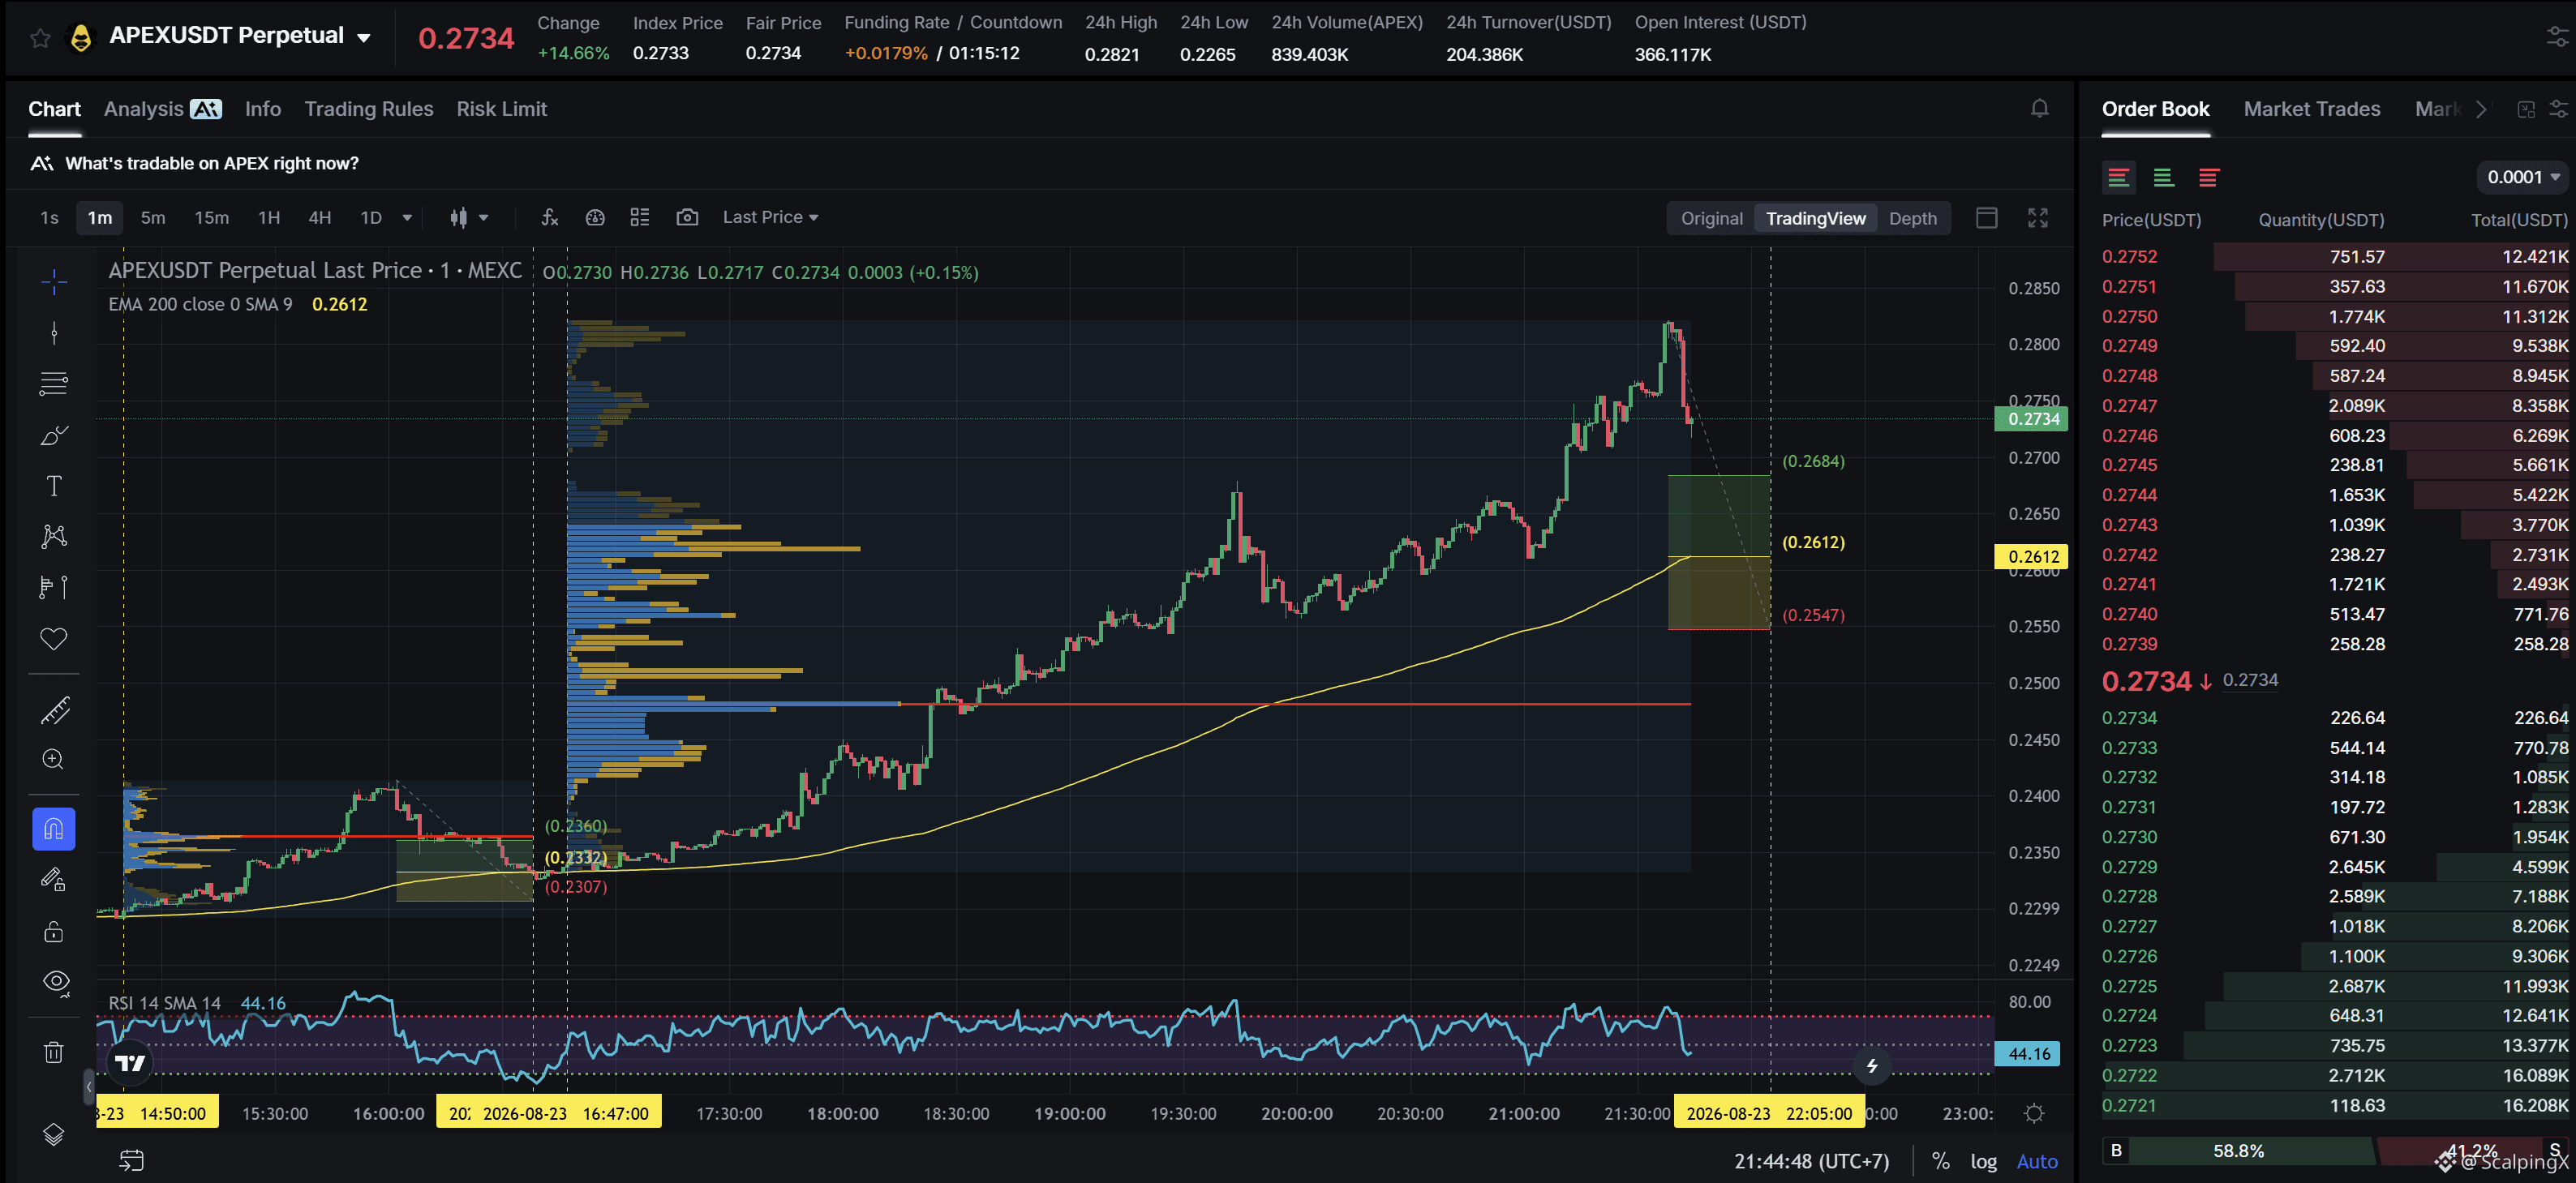
Task: Open page settings sliders in header
Action: (x=2557, y=38)
